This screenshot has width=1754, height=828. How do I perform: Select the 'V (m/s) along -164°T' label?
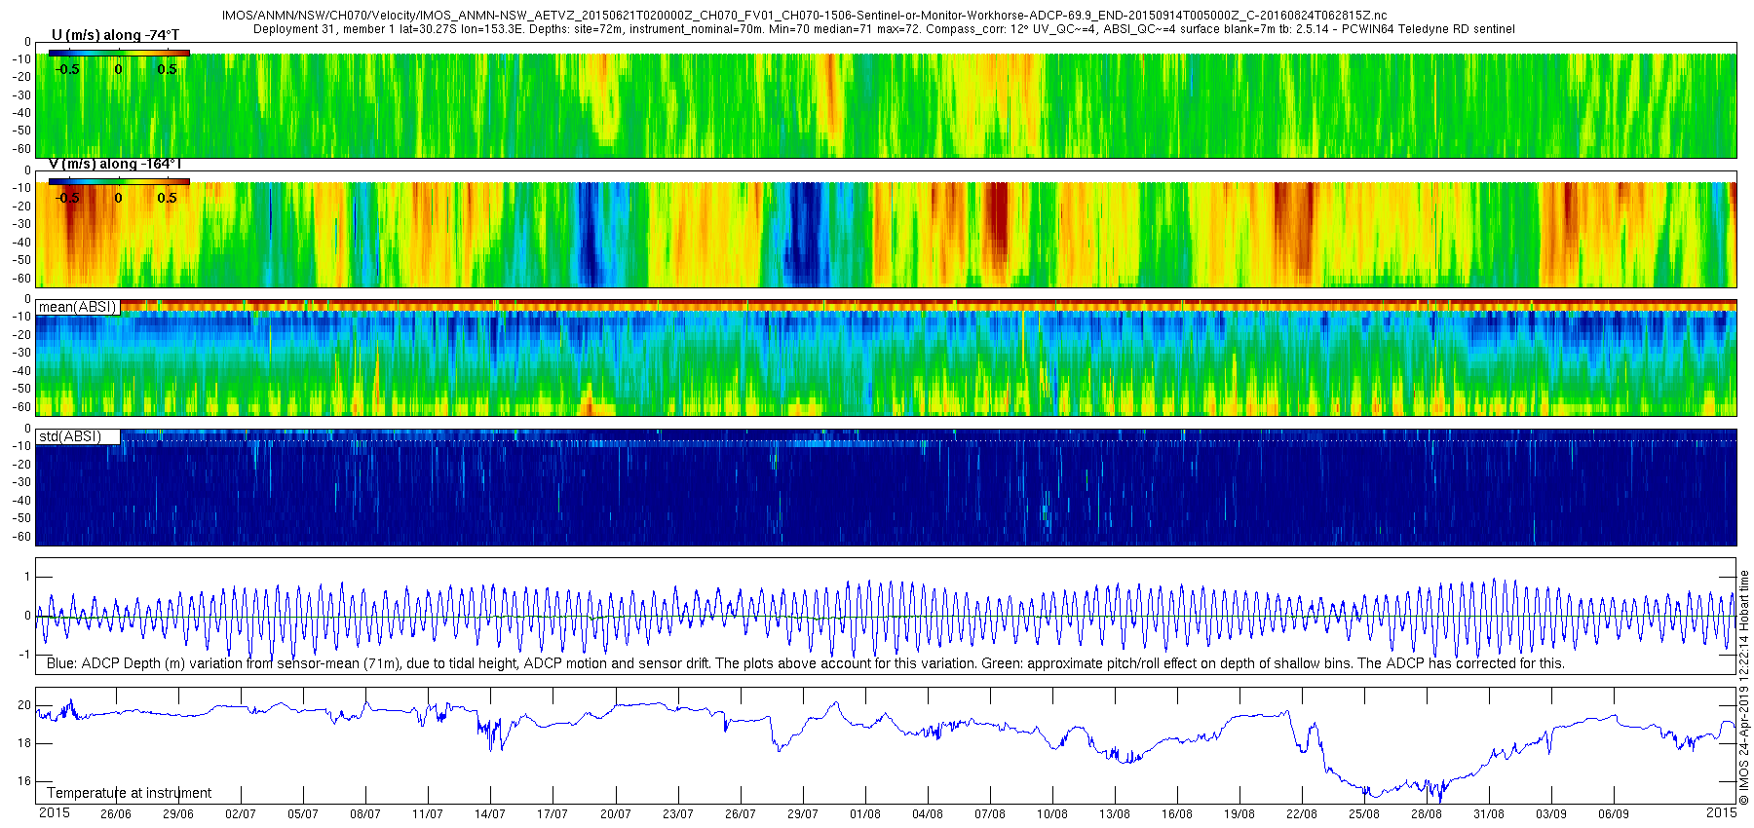pyautogui.click(x=115, y=164)
